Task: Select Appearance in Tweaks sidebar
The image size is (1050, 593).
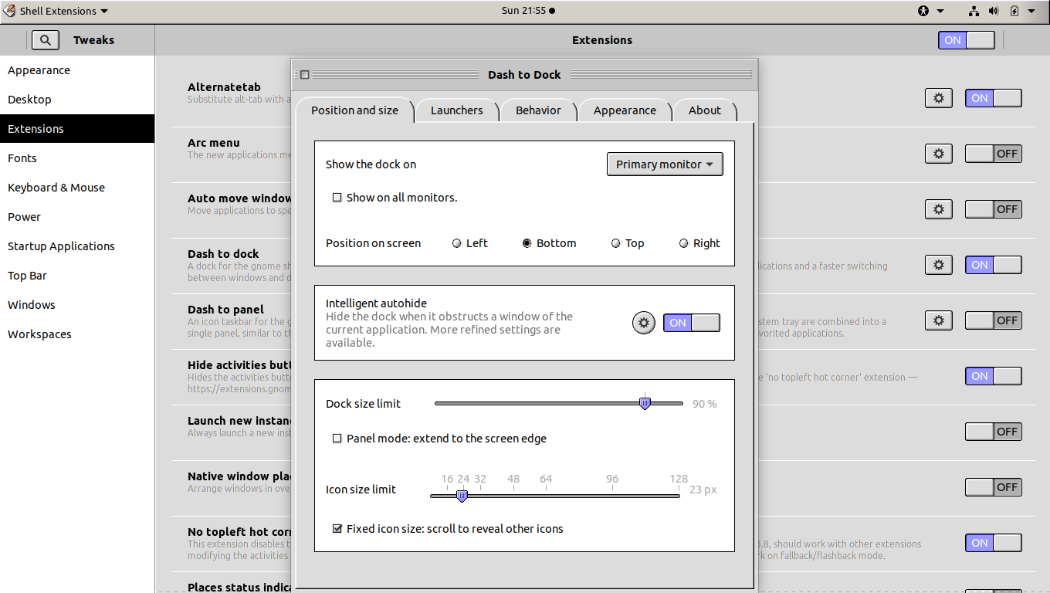Action: 77,70
